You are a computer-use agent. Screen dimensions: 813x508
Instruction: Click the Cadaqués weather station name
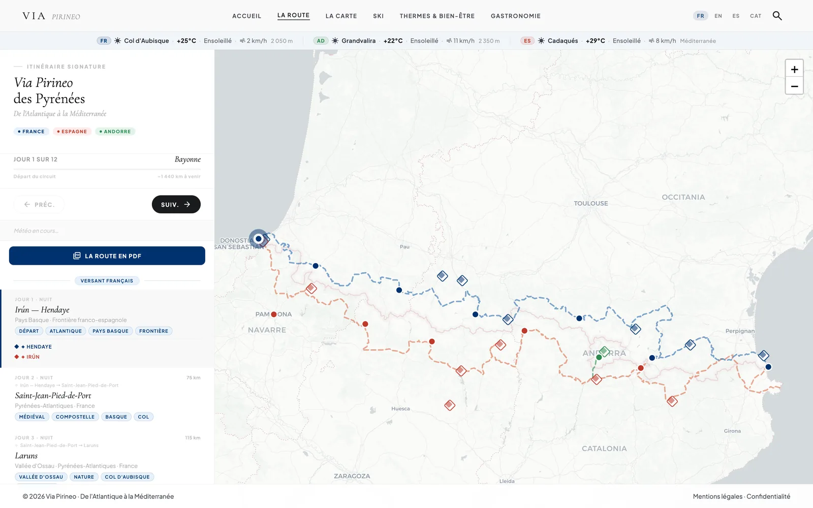[562, 41]
